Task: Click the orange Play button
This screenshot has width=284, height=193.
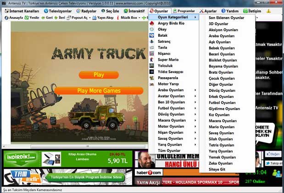Action: coord(99,75)
